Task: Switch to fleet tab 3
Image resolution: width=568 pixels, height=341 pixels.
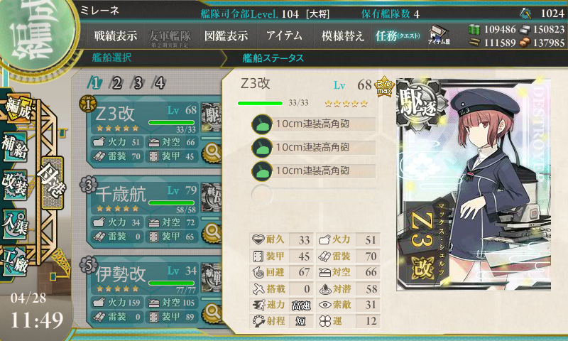Action: pos(138,83)
